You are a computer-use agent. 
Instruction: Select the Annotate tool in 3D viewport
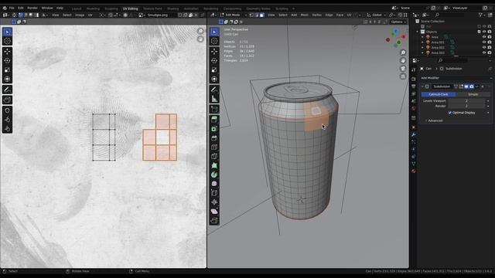[x=214, y=90]
